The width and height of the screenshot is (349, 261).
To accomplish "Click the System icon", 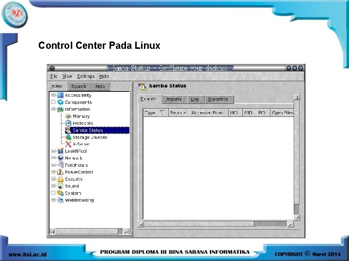I will pyautogui.click(x=60, y=193).
